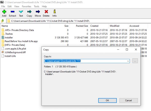Go up one folder level icon

(3, 21)
